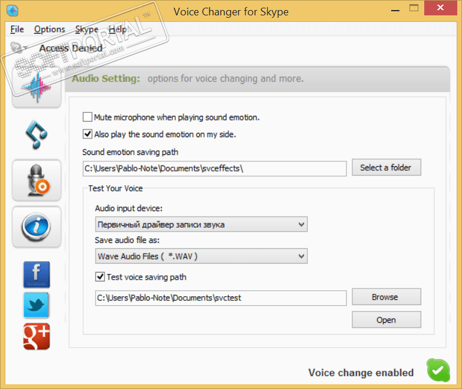Screen dimensions: 462x389
Task: Open the sound emotions music note tab
Action: (x=37, y=134)
